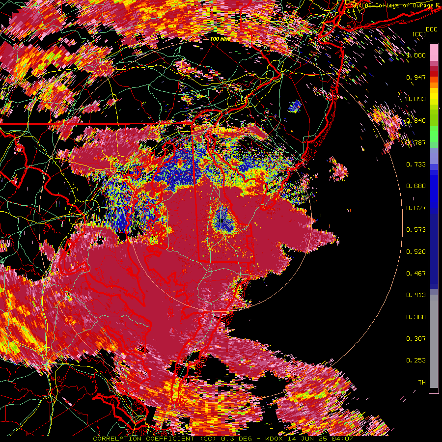
Task: Click the 0.733 scale value
Action: (416, 165)
